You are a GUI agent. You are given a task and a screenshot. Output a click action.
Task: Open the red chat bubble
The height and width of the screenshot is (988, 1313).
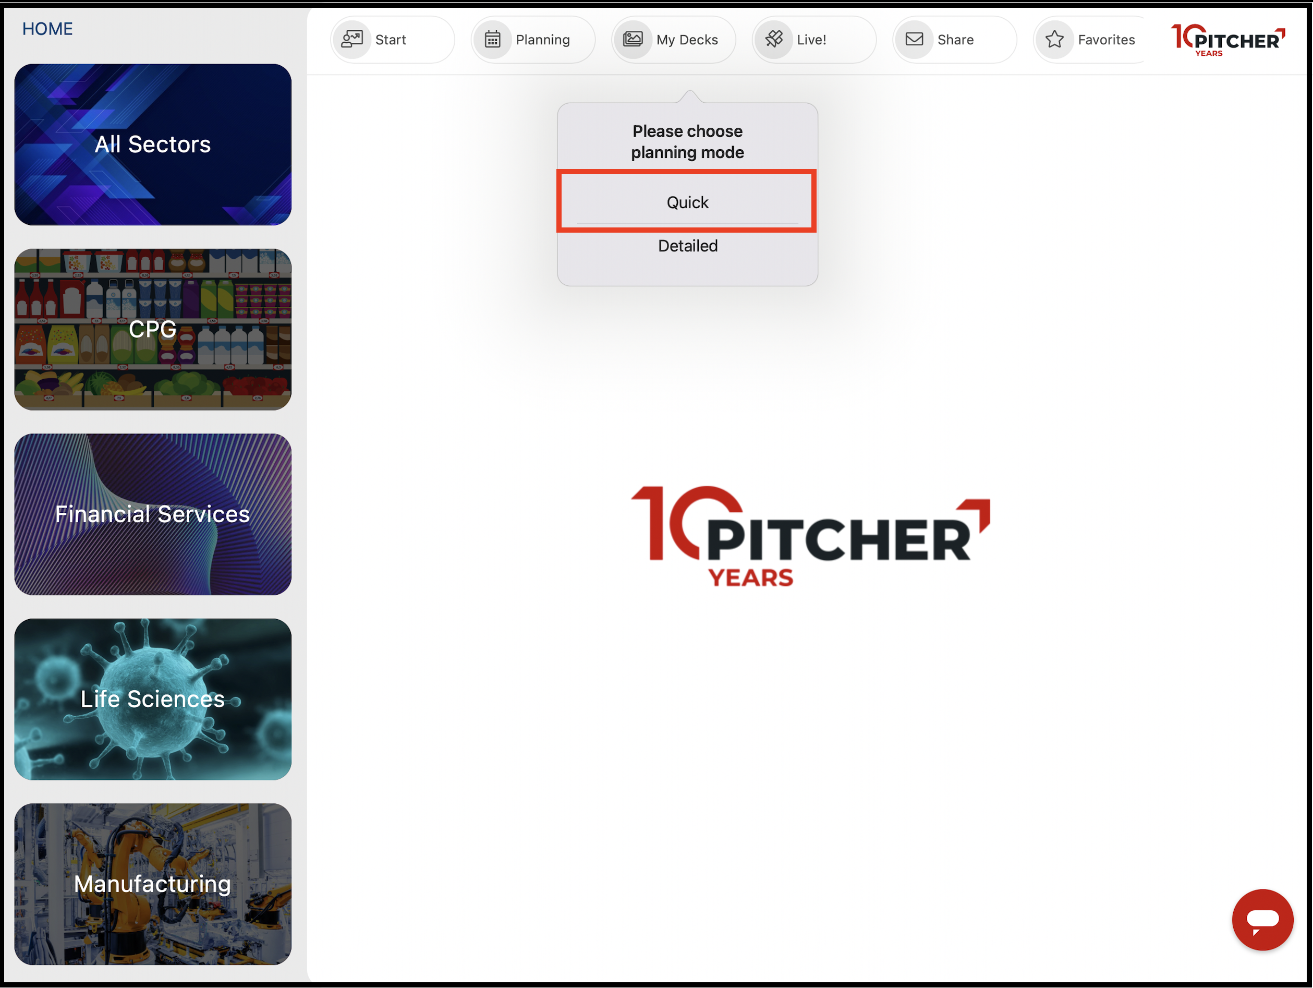(x=1262, y=919)
